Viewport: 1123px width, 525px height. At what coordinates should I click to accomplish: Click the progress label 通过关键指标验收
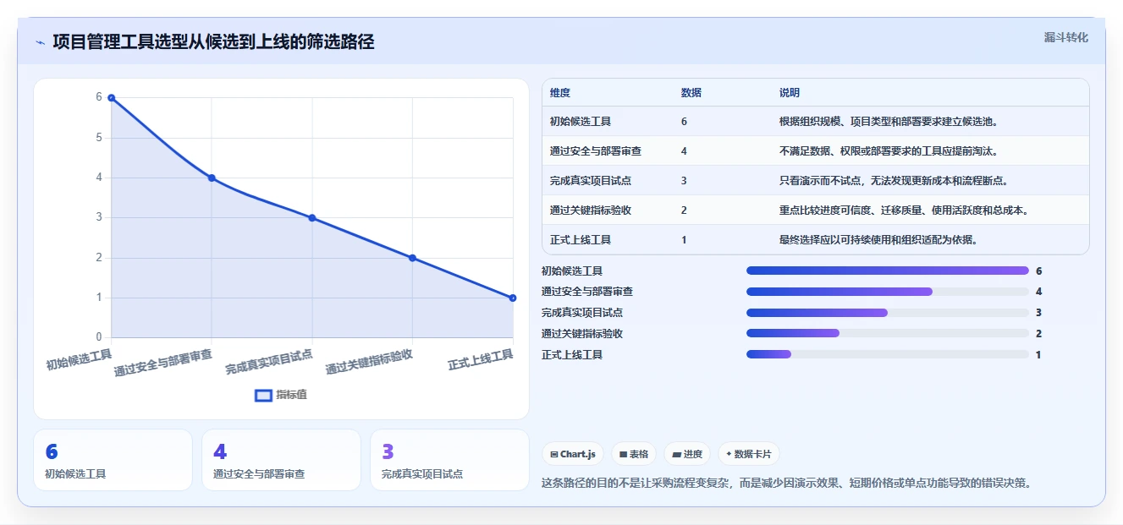coord(582,334)
